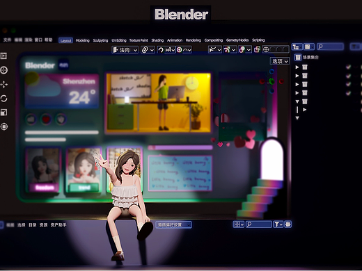Click the green Y axis gizmo dot
Image resolution: width=362 pixels, height=271 pixels.
pyautogui.click(x=271, y=81)
